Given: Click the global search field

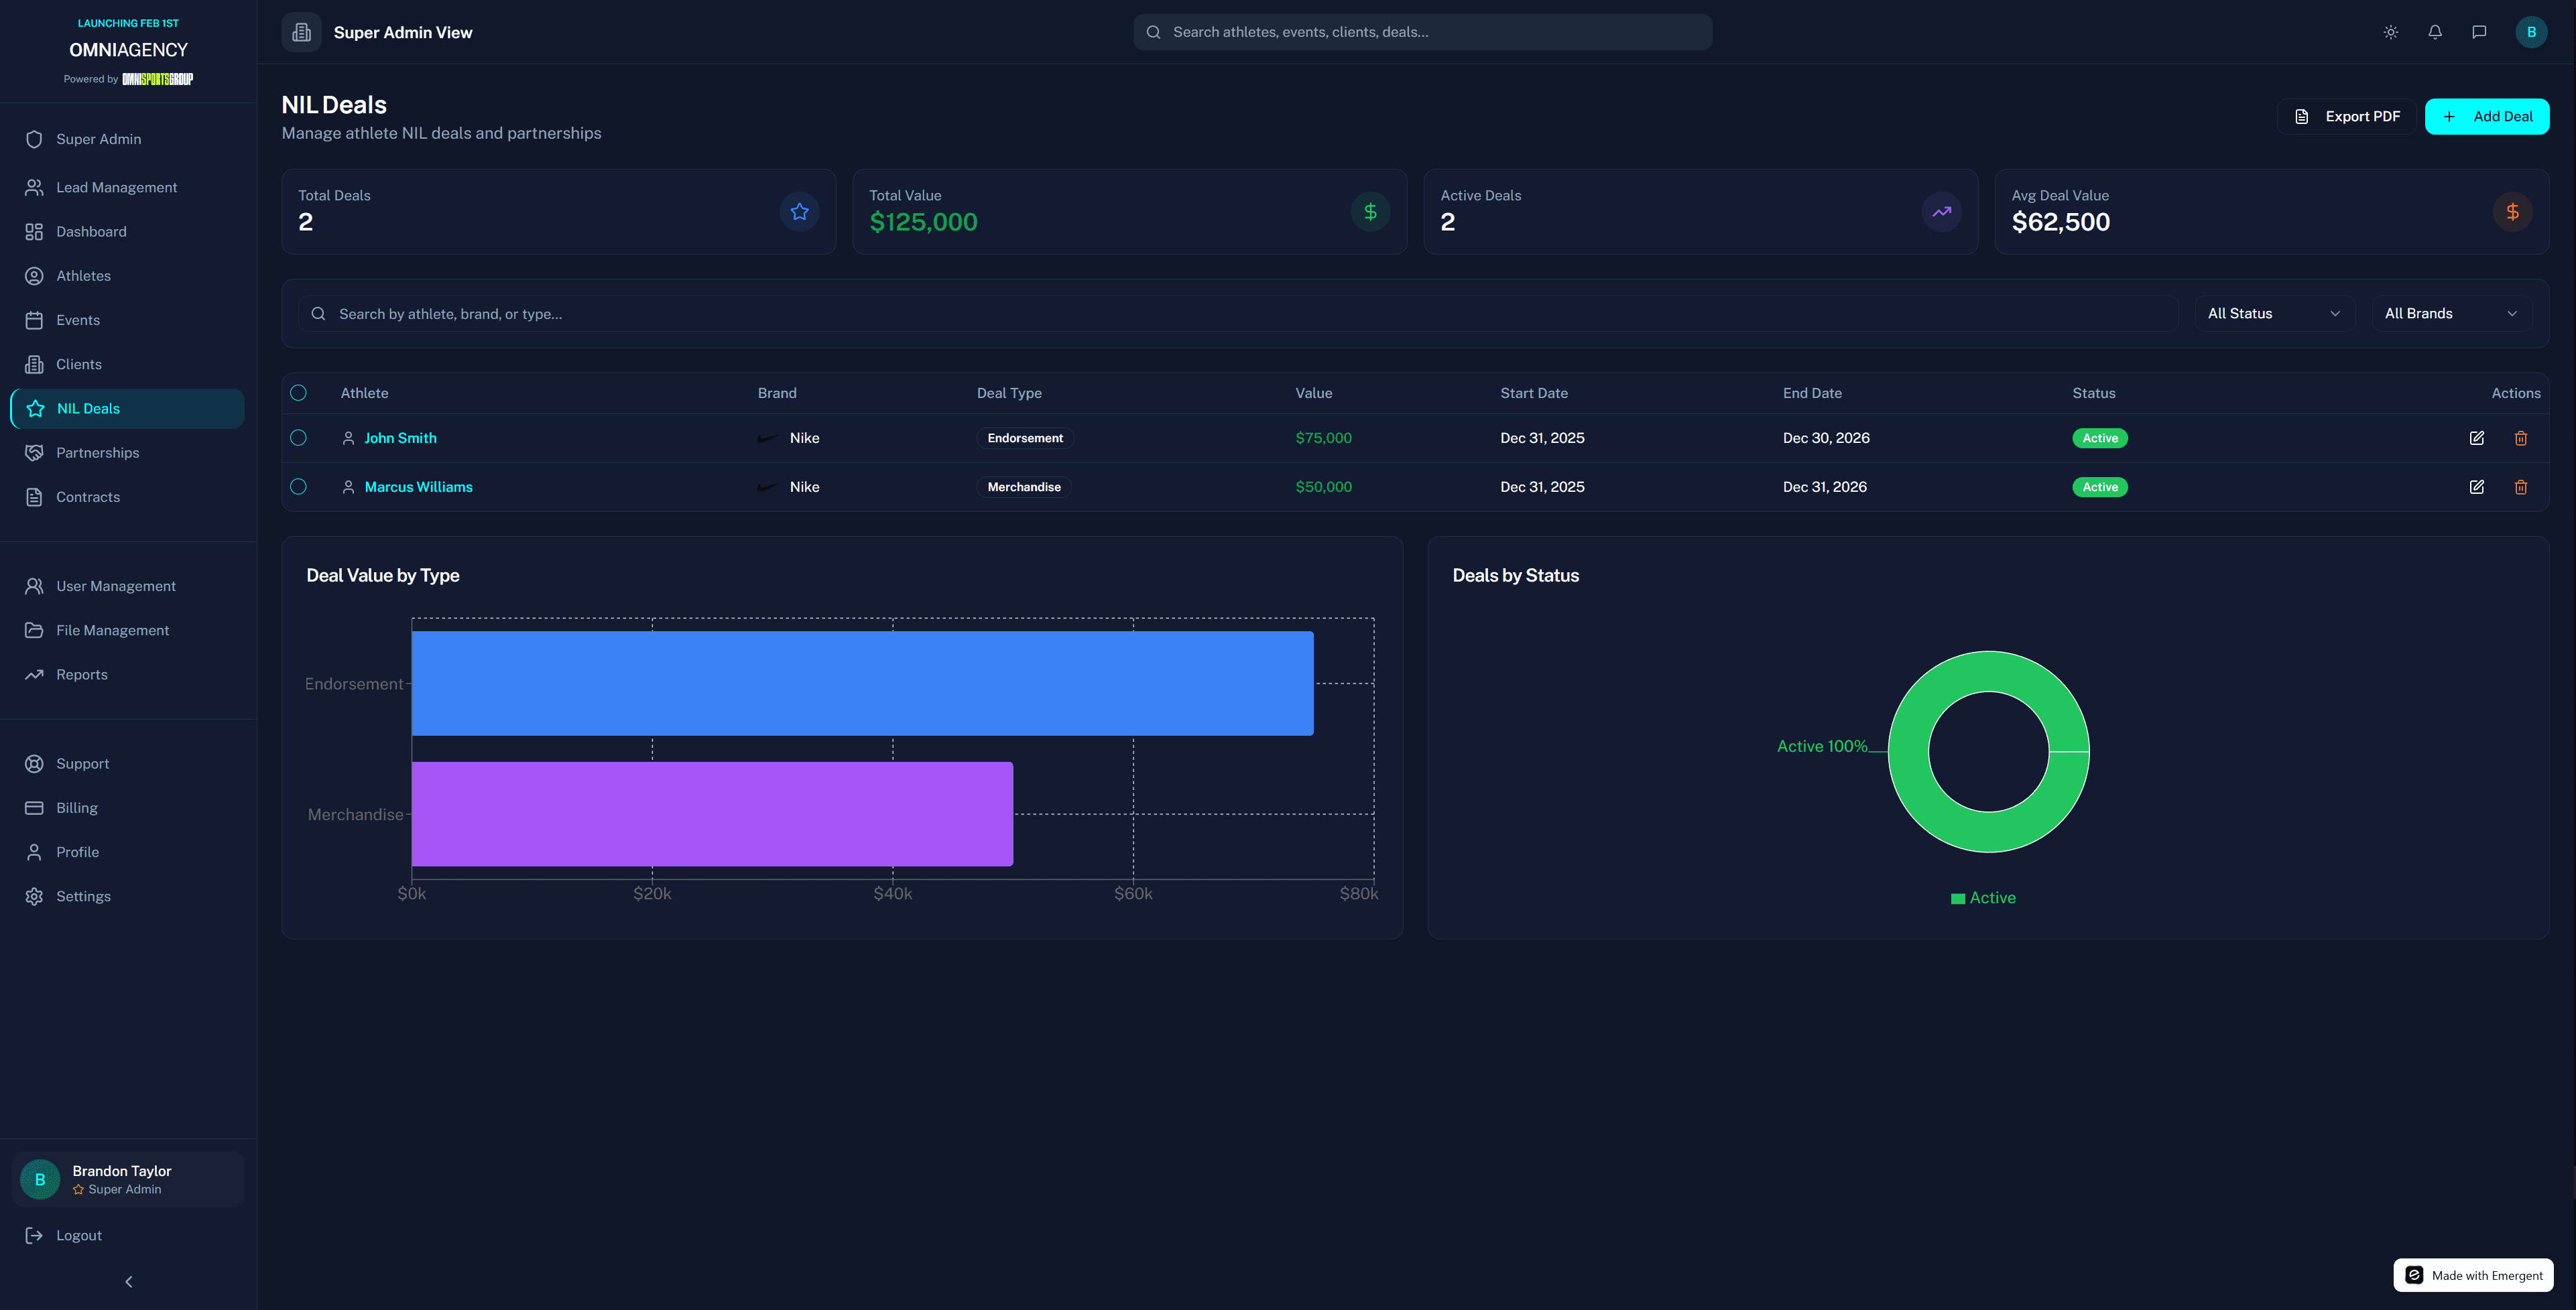Looking at the screenshot, I should 1422,32.
